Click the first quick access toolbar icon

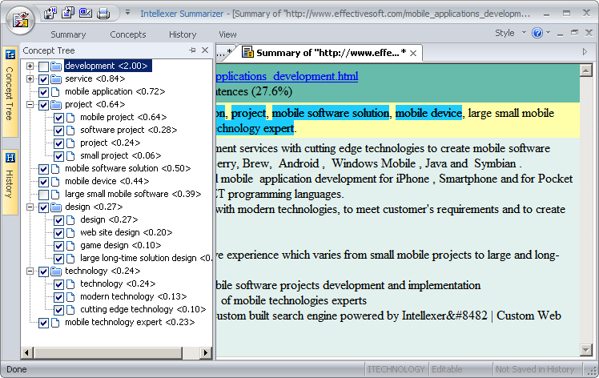[51, 13]
